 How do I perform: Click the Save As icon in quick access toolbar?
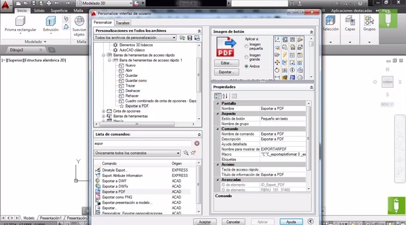click(41, 3)
